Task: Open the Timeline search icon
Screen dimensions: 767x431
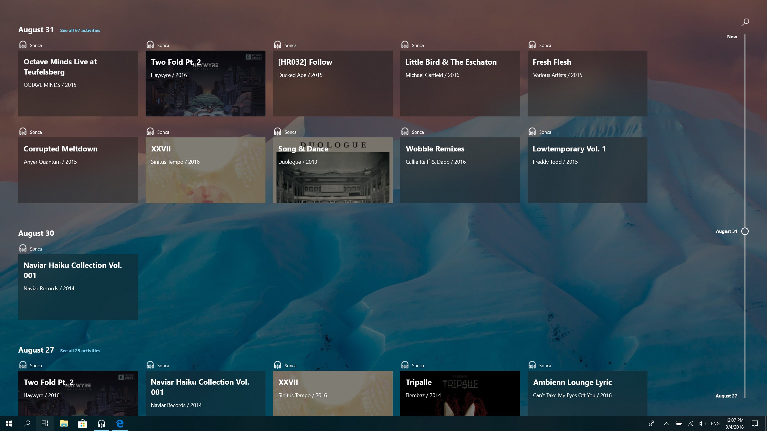Action: pyautogui.click(x=745, y=22)
